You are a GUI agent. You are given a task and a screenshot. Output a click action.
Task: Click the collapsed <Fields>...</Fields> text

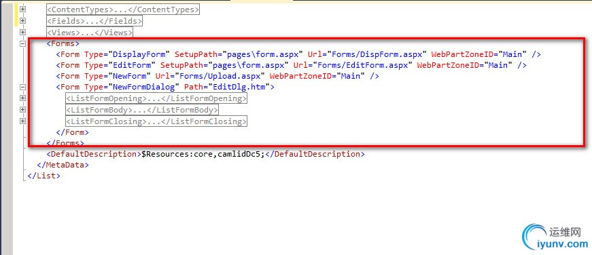[94, 21]
